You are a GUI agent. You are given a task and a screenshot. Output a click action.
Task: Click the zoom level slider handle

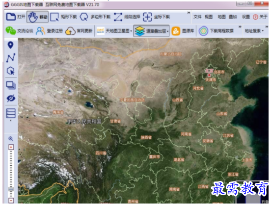pos(11,189)
